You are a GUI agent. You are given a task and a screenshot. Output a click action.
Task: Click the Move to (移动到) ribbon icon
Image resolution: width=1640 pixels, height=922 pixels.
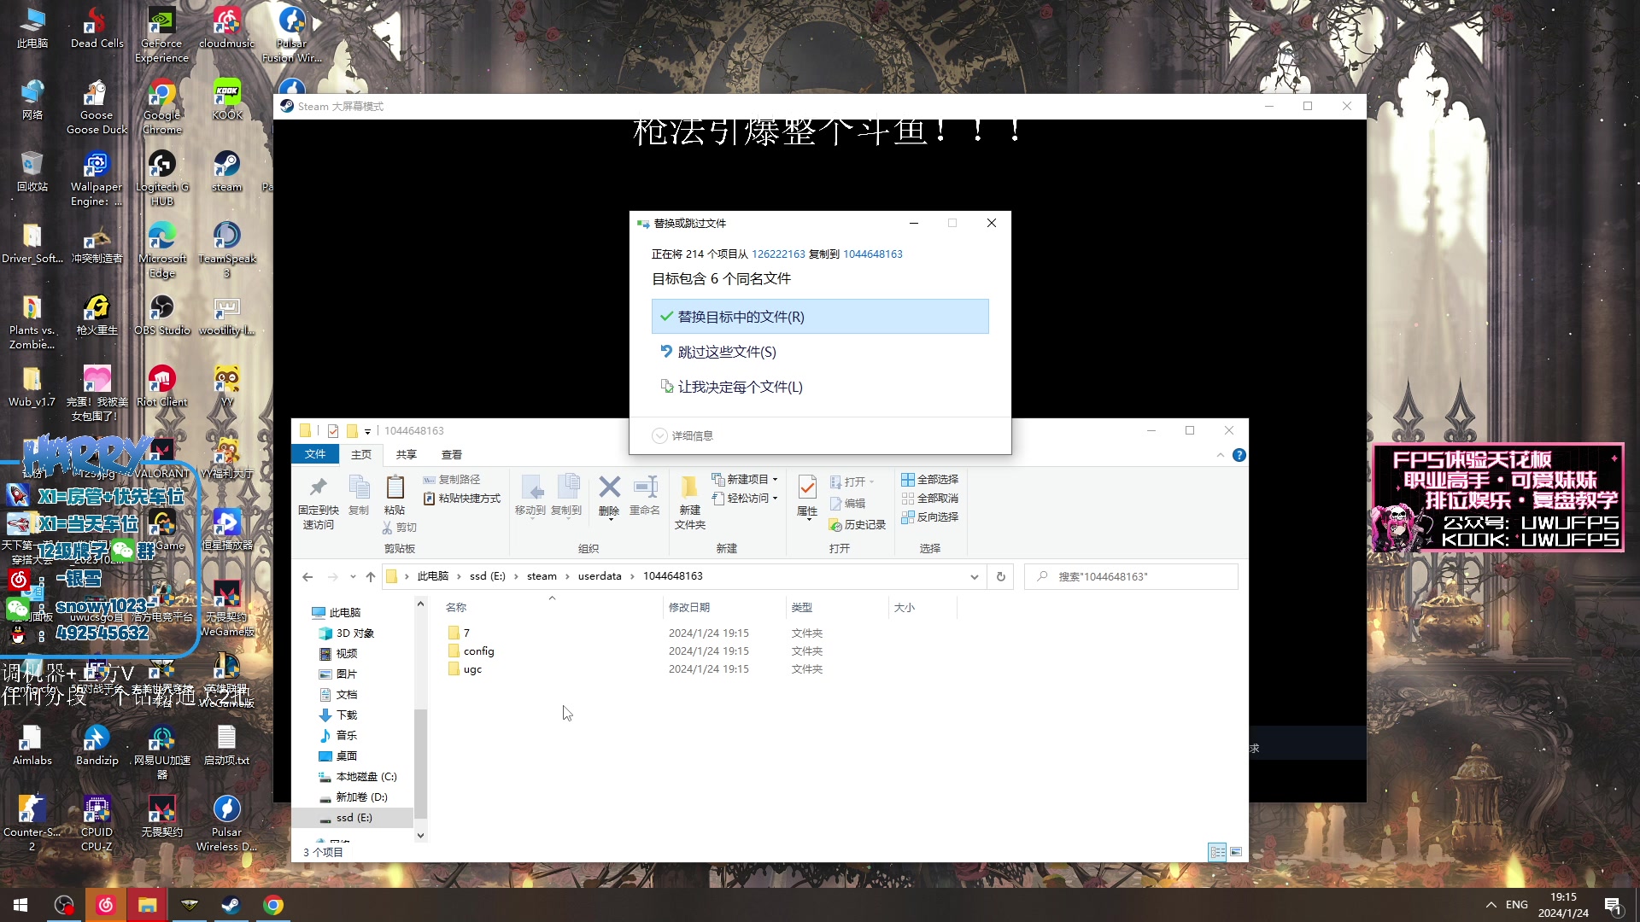(530, 496)
